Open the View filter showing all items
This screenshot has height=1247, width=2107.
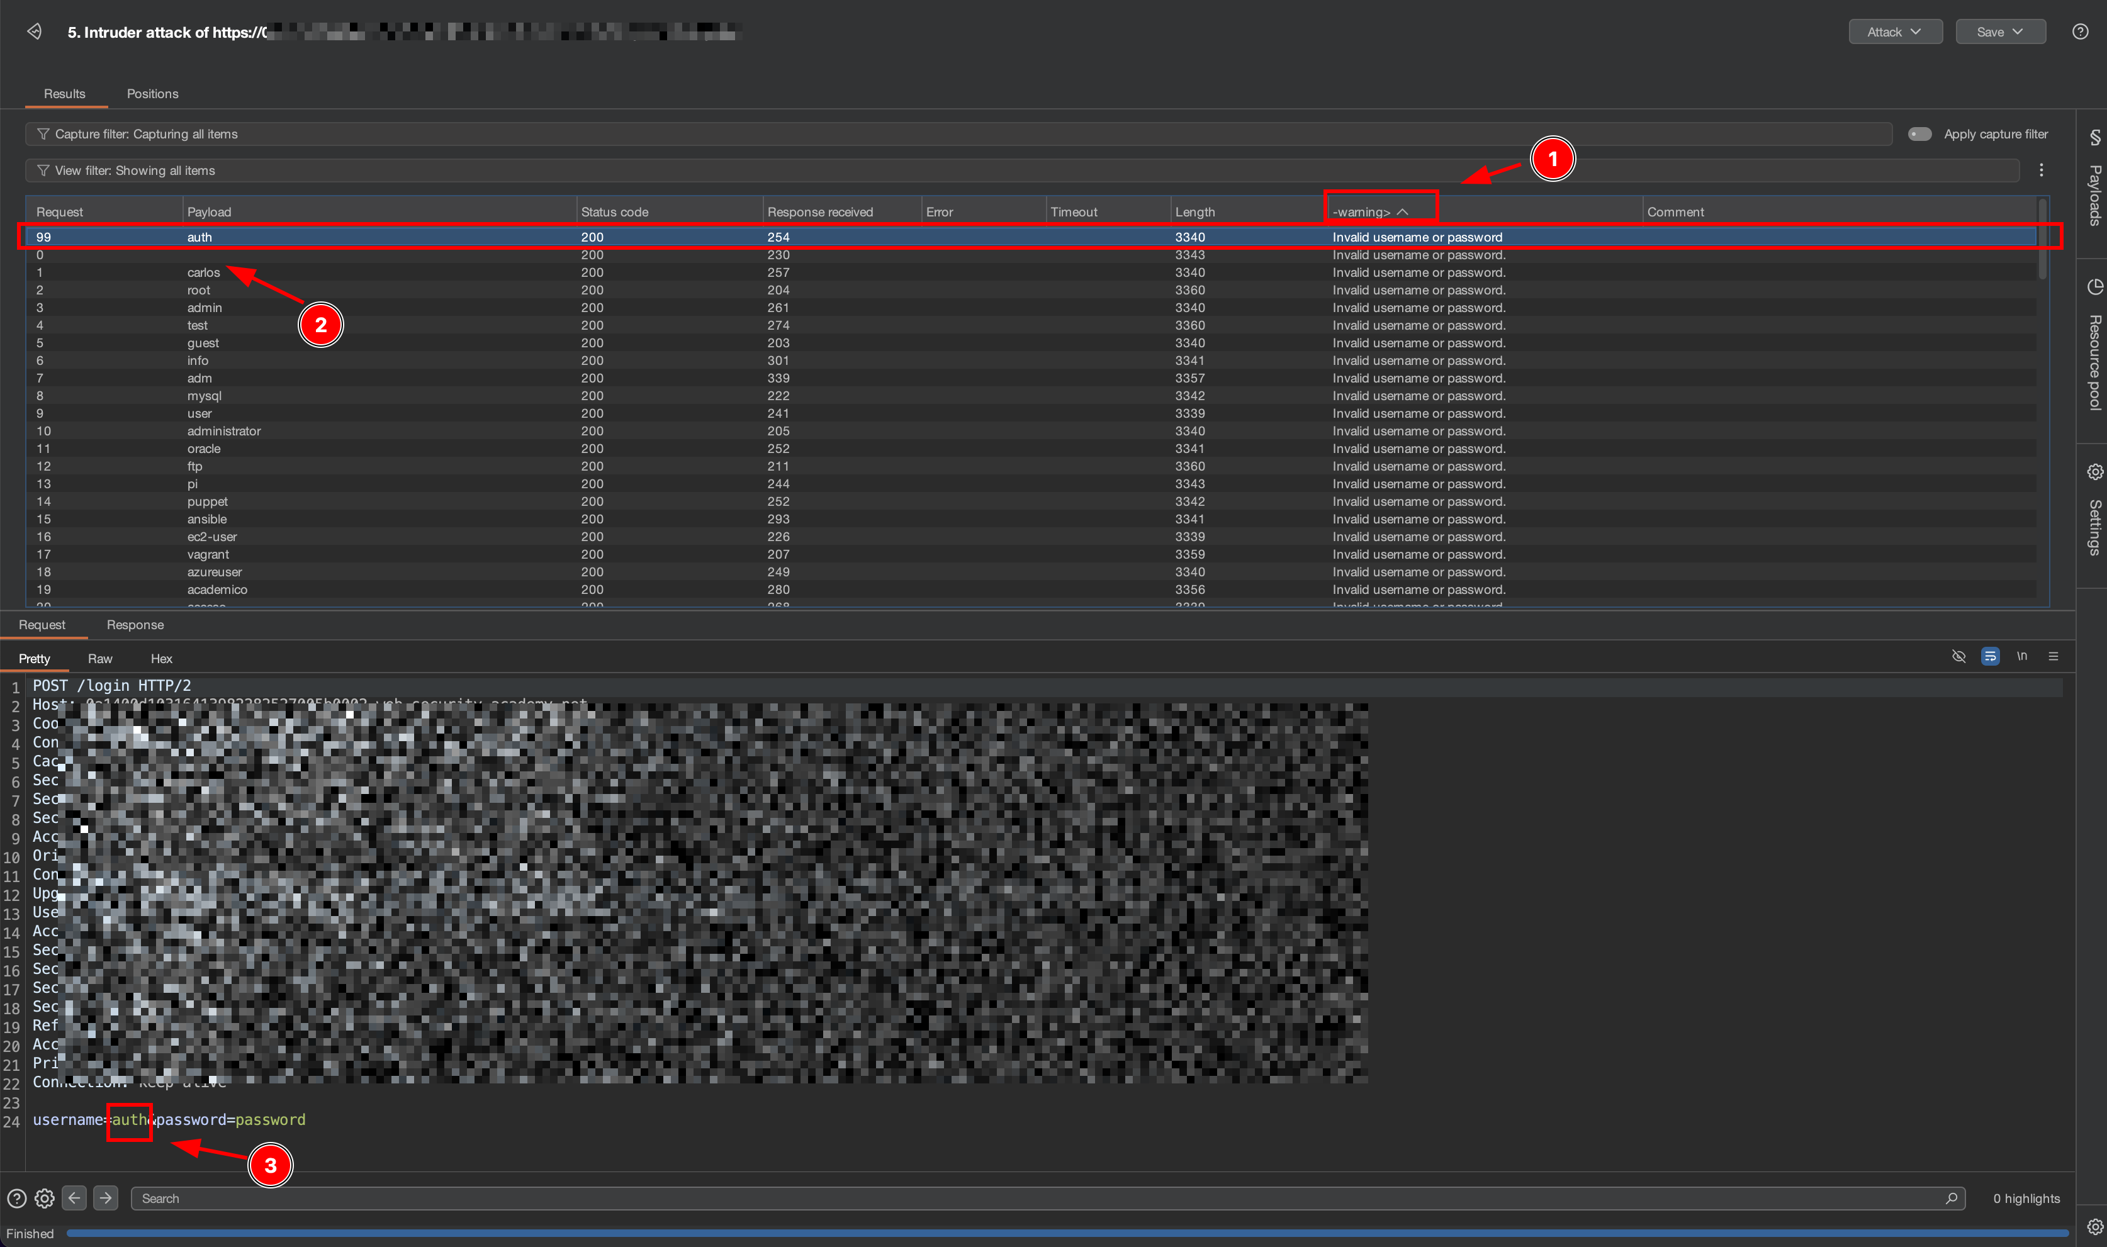point(135,171)
